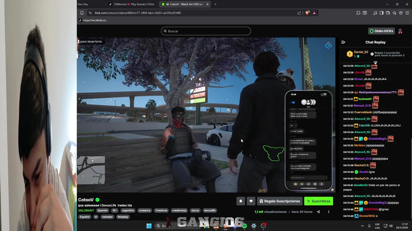Viewport: 412px width, 231px height.
Task: Click the green Suscribirse button
Action: (x=319, y=201)
